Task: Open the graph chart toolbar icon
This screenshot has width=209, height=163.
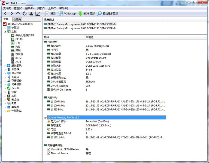Action: (x=38, y=13)
